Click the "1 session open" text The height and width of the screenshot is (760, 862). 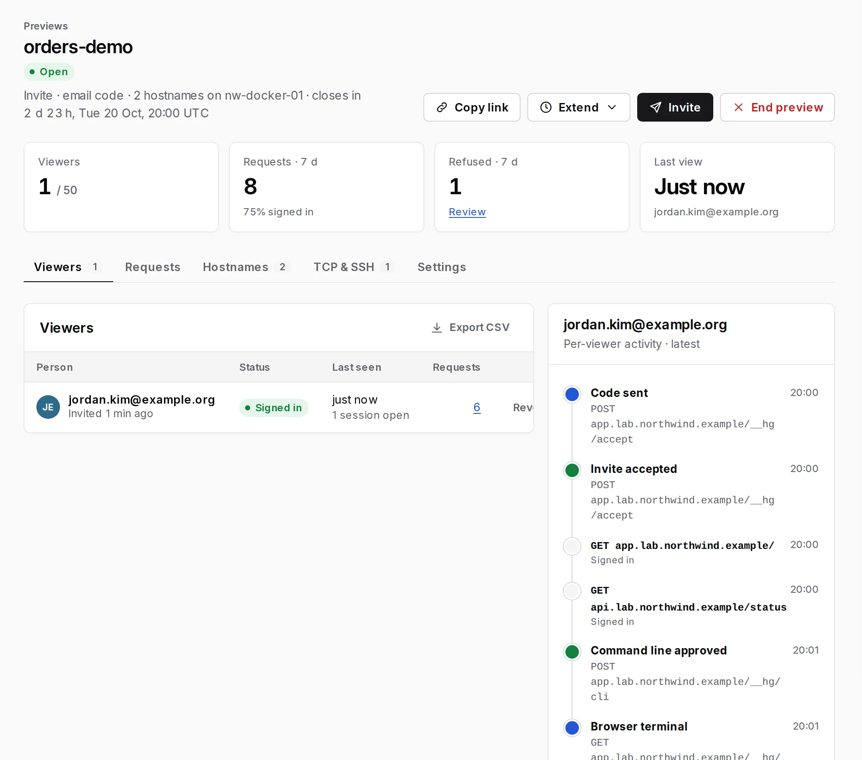(x=371, y=415)
